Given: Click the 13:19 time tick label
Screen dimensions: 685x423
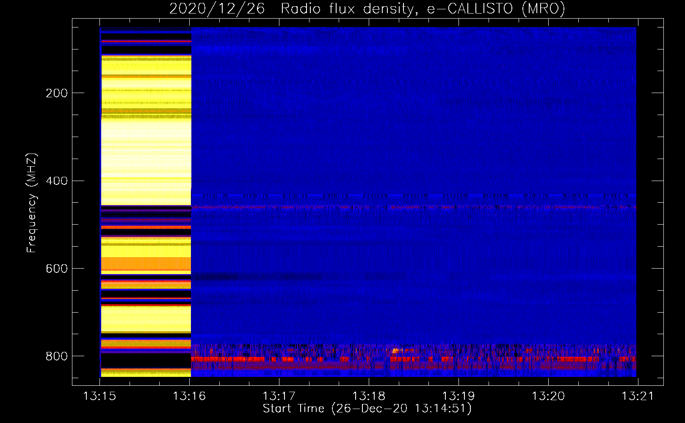Looking at the screenshot, I should 459,396.
